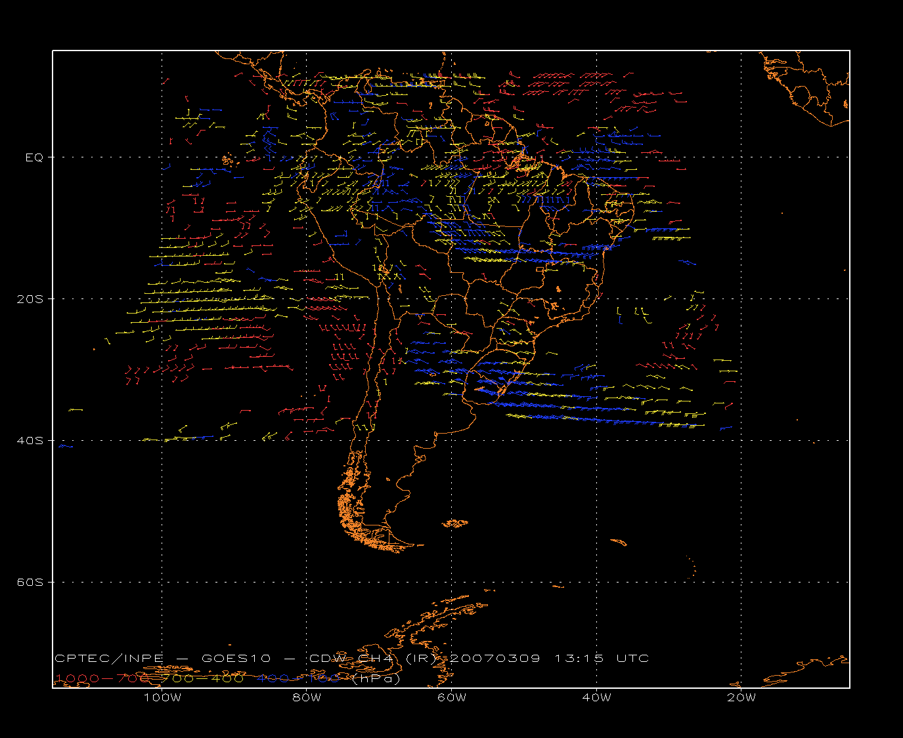Viewport: 903px width, 738px height.
Task: Click the GOES10 satellite name text
Action: [236, 658]
